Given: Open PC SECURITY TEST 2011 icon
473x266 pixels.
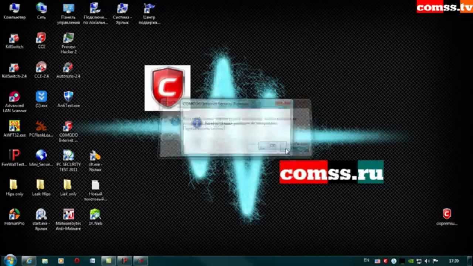Looking at the screenshot, I should [x=68, y=161].
